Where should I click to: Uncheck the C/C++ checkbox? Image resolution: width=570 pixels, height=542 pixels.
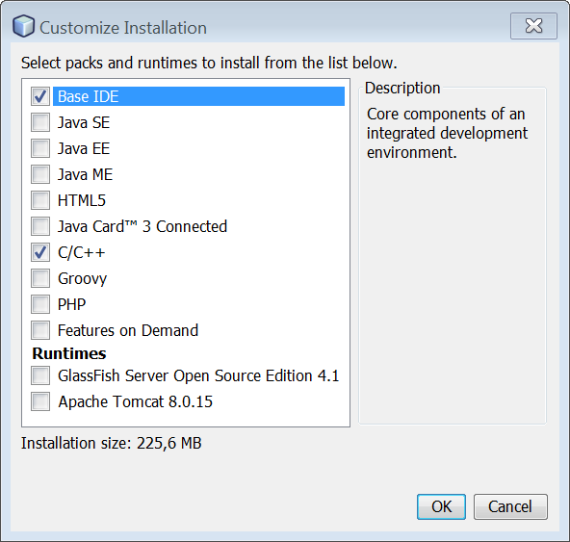pyautogui.click(x=40, y=252)
